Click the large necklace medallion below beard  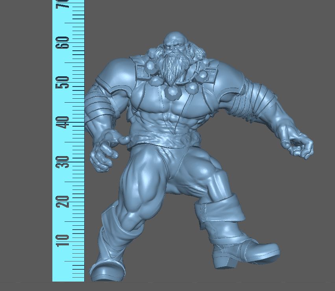click(x=172, y=92)
